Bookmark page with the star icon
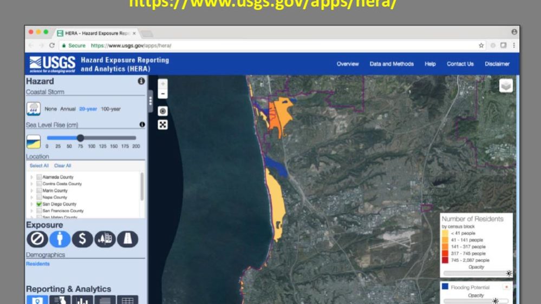Screen dimensions: 541x304 tap(481, 45)
